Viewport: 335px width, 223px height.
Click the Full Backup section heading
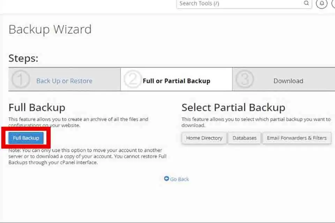point(37,108)
